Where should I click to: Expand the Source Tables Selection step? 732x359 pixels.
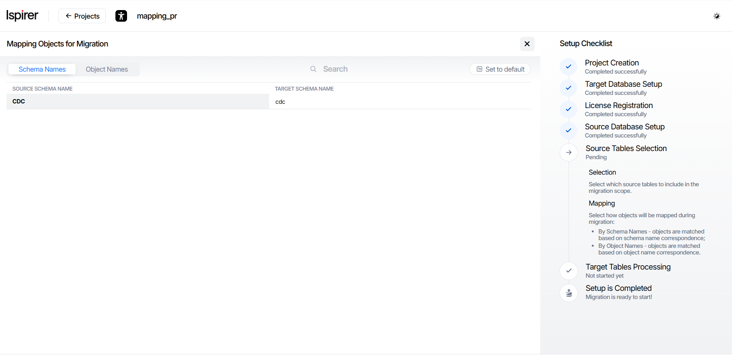[x=626, y=149]
